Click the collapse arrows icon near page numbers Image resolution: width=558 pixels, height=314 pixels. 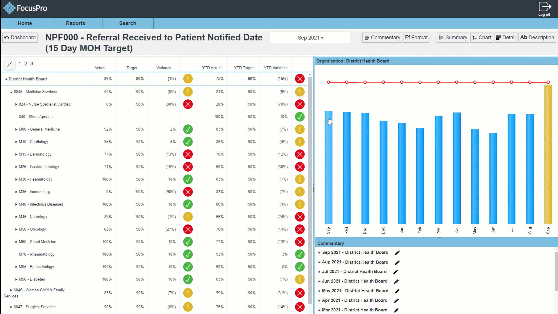point(10,64)
